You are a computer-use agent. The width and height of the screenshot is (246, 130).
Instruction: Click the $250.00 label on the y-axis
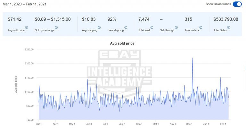pyautogui.click(x=29, y=49)
